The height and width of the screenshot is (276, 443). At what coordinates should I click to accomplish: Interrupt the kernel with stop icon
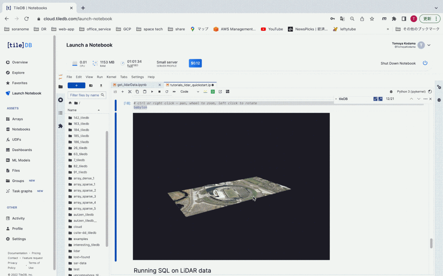[159, 91]
